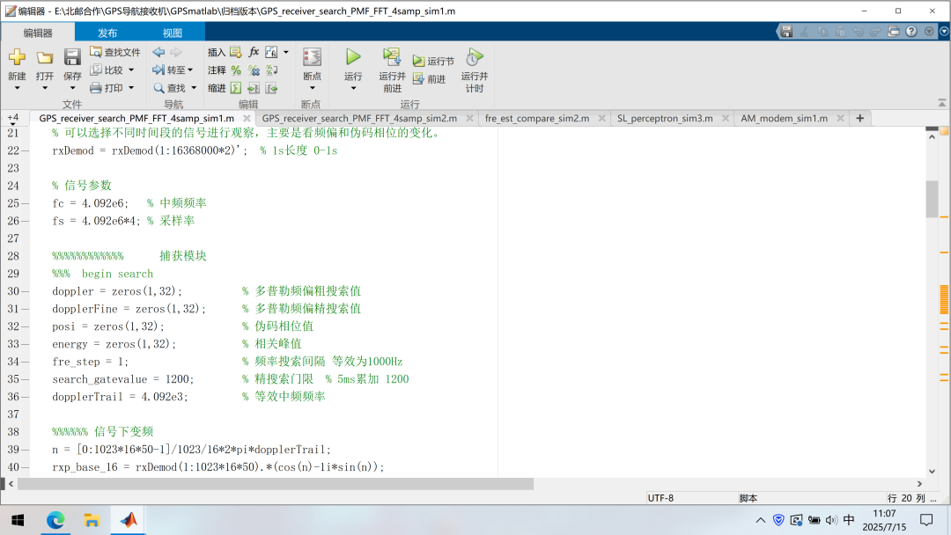Click the green Run (运行) button
The height and width of the screenshot is (535, 951).
[353, 57]
